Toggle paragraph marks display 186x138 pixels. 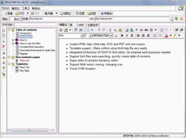coord(93,30)
